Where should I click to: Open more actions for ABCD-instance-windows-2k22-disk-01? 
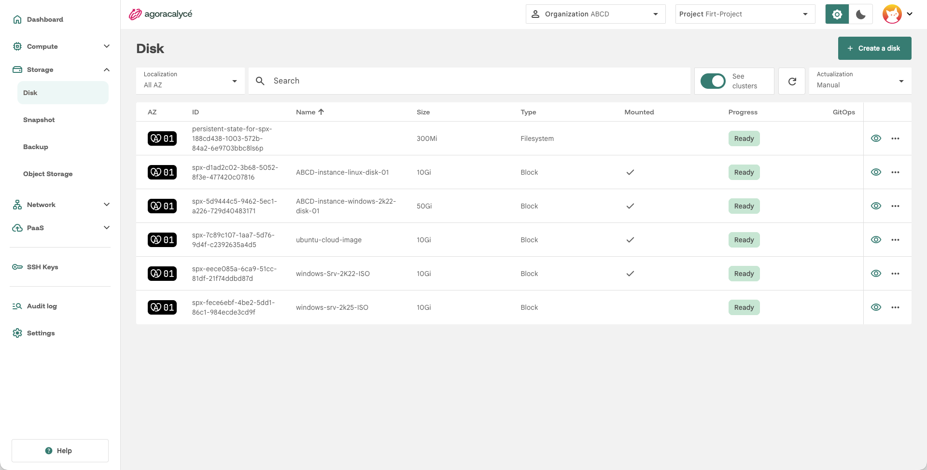click(x=896, y=206)
